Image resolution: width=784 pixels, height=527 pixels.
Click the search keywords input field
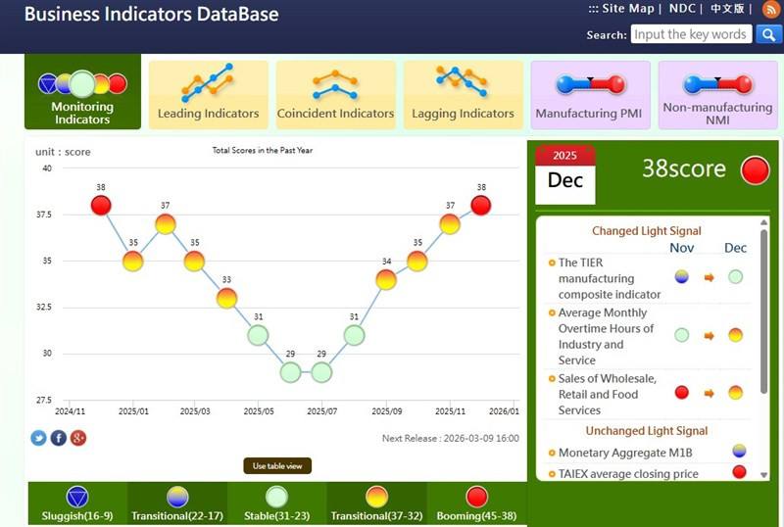coord(691,34)
